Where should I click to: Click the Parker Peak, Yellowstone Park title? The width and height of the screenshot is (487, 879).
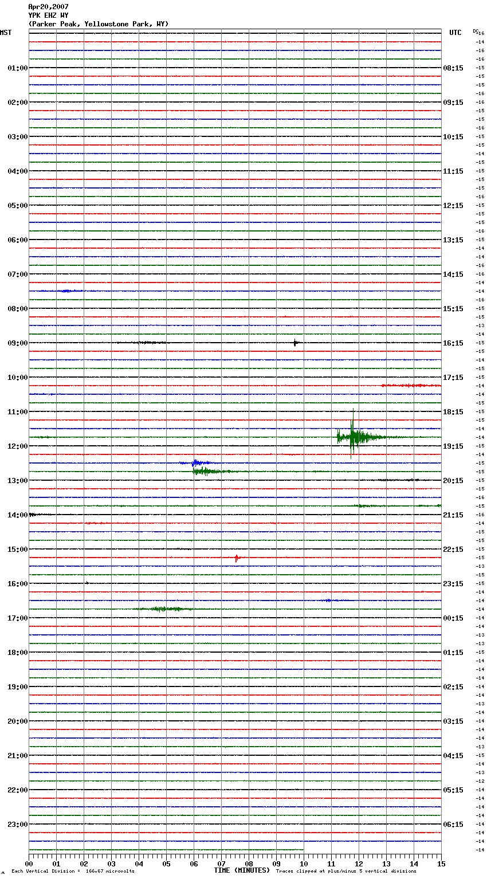[99, 24]
